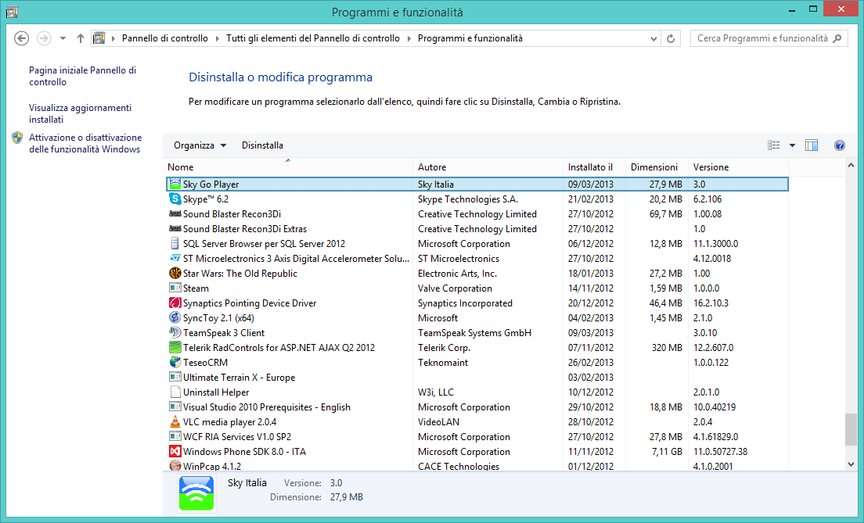Click the SQL Server Browser icon

tap(175, 243)
